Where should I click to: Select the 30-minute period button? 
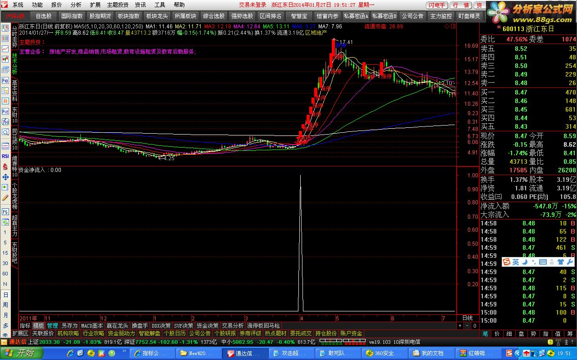[x=5, y=264]
